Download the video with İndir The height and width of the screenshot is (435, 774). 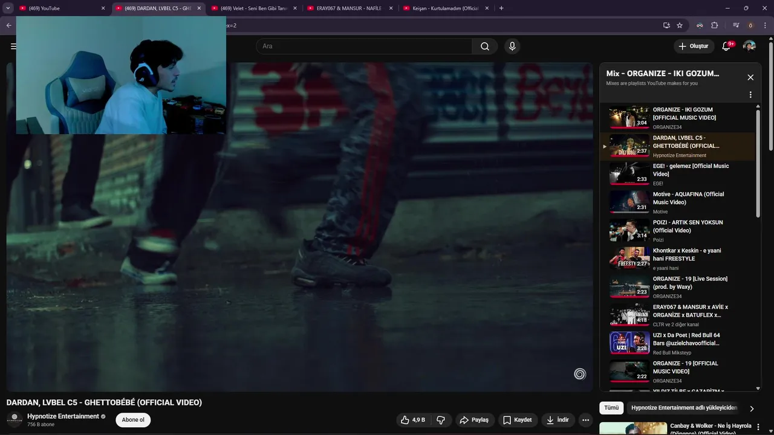[558, 420]
